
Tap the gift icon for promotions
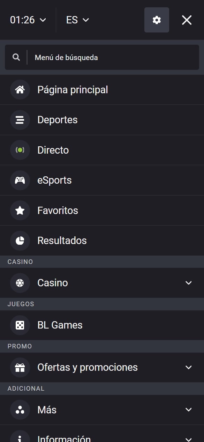[x=20, y=367]
